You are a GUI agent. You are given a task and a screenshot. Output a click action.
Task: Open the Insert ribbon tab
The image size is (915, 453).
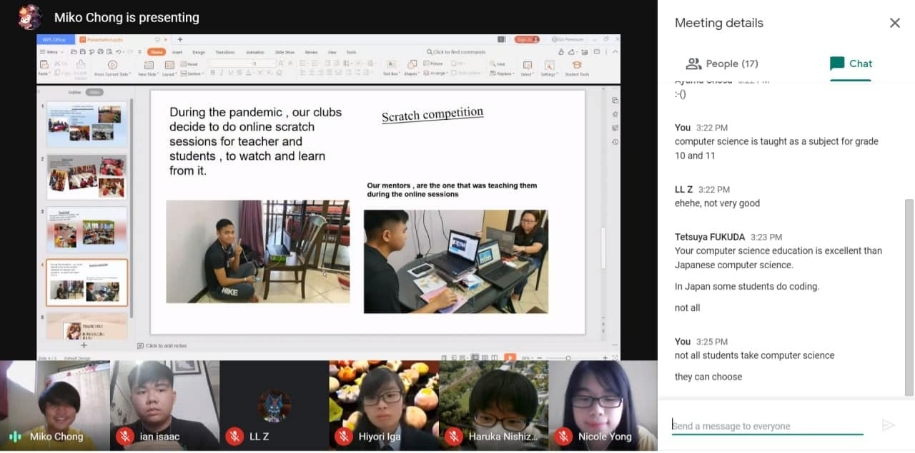pos(177,52)
